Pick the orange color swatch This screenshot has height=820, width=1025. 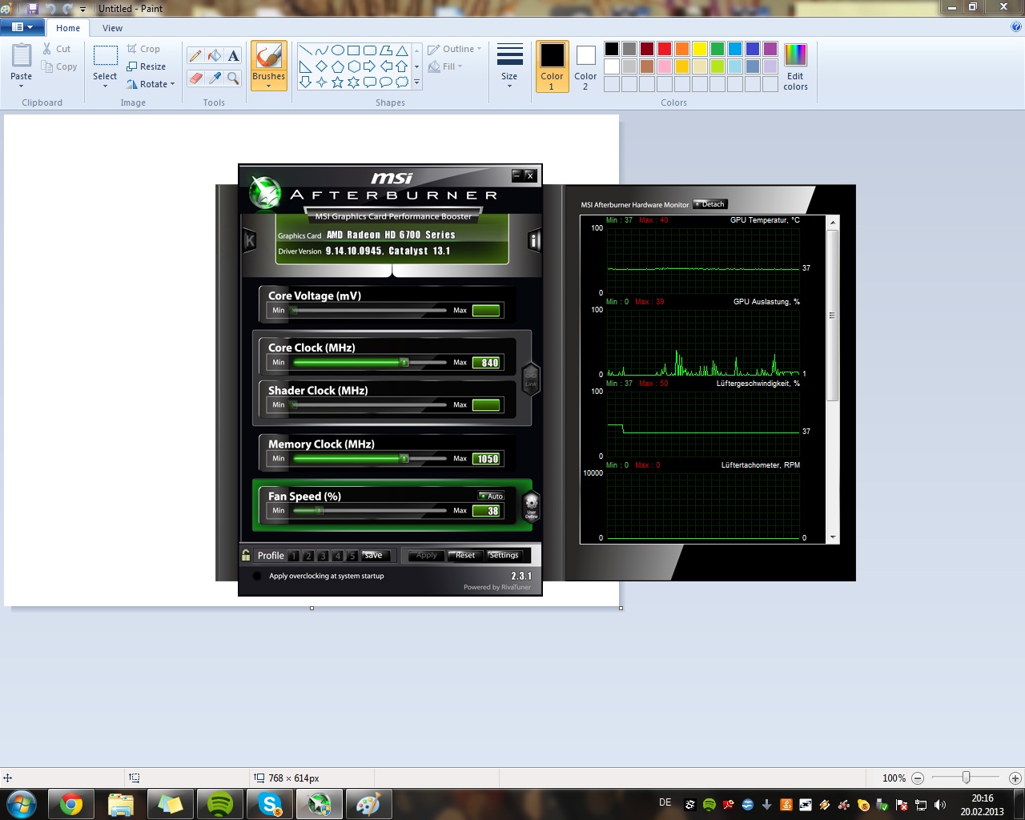tap(682, 49)
